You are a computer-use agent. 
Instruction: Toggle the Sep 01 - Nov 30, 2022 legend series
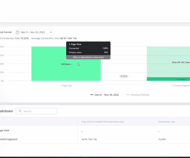coord(105,95)
